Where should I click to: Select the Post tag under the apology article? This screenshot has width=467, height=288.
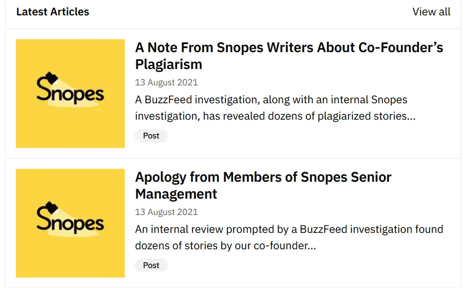(x=151, y=265)
